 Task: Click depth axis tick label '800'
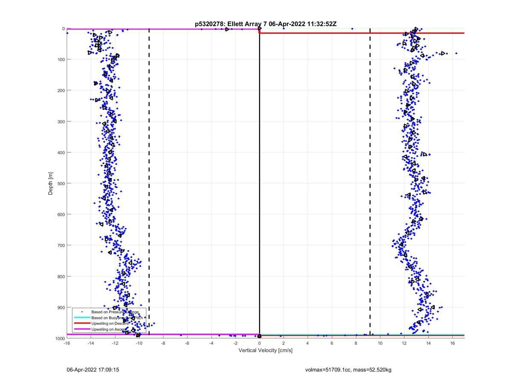pyautogui.click(x=61, y=277)
